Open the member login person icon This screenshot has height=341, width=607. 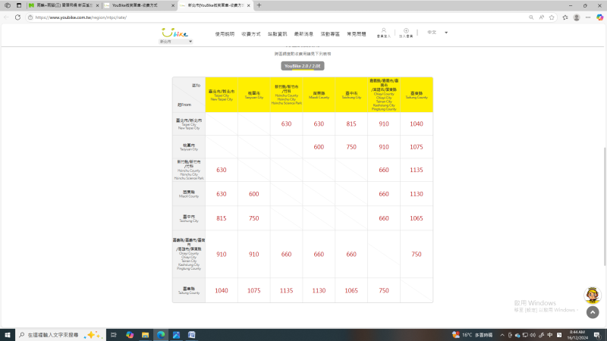[x=384, y=31]
